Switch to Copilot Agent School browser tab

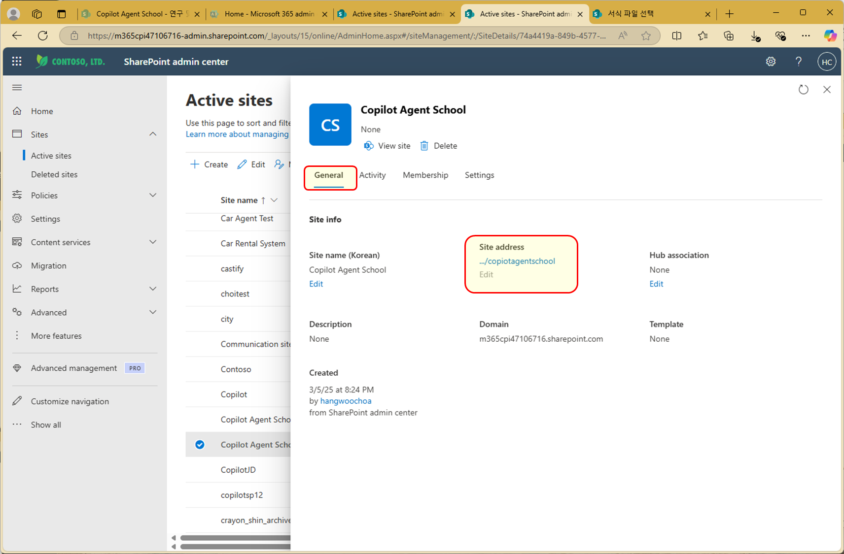[141, 14]
